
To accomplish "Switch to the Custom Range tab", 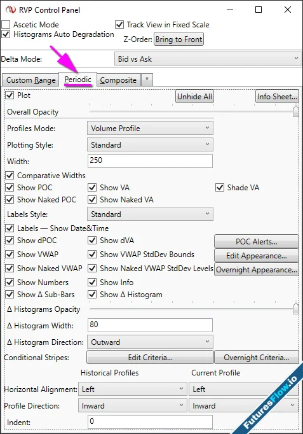I will coord(30,80).
